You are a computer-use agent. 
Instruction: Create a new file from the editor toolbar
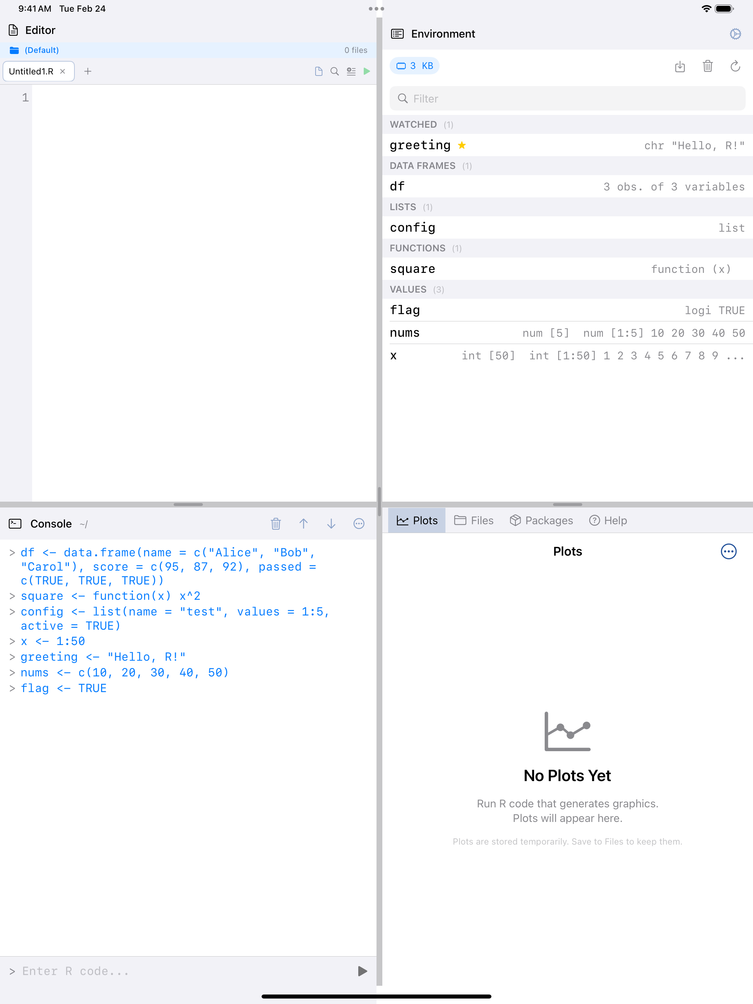[318, 71]
